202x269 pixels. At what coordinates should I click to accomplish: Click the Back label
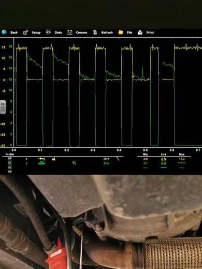pos(14,33)
